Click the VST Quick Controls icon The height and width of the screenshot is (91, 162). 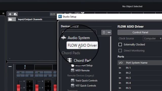coord(73,85)
